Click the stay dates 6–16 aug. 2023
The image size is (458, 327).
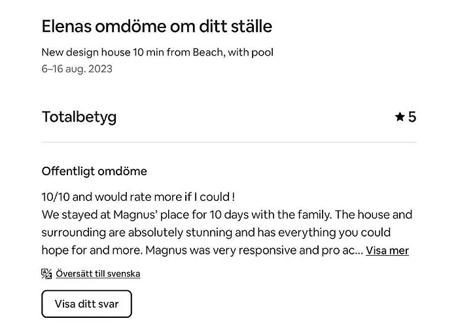tap(77, 69)
